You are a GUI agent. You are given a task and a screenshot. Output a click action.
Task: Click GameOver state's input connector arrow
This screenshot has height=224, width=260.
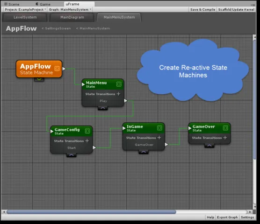pyautogui.click(x=190, y=128)
